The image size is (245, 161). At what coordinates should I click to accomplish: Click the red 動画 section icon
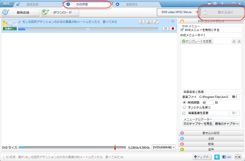pos(182,144)
